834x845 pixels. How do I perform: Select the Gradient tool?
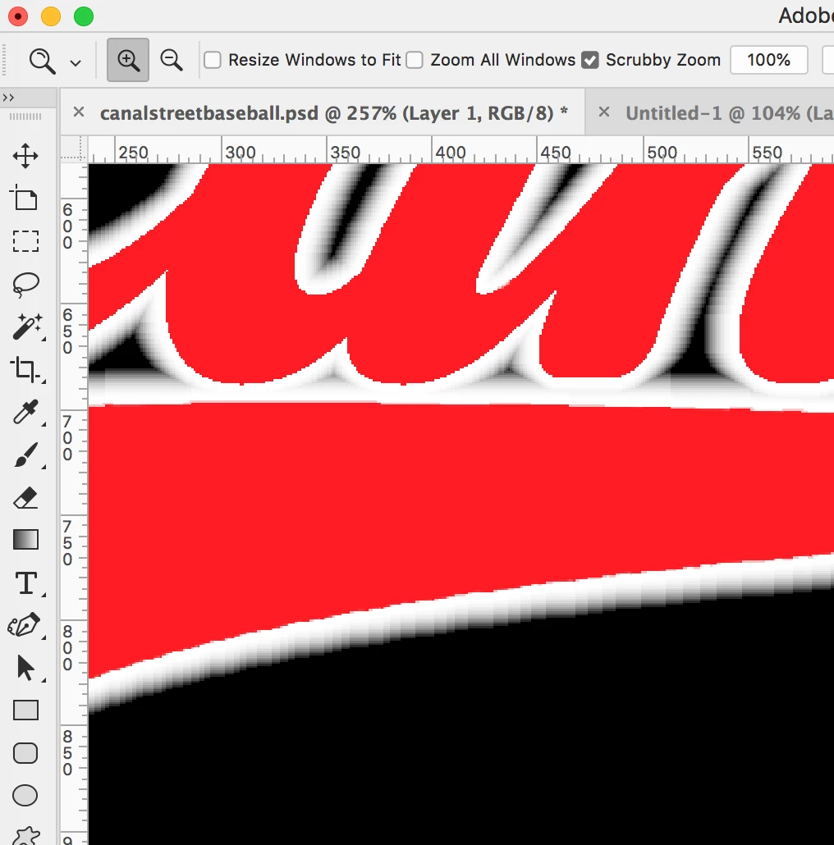coord(25,540)
